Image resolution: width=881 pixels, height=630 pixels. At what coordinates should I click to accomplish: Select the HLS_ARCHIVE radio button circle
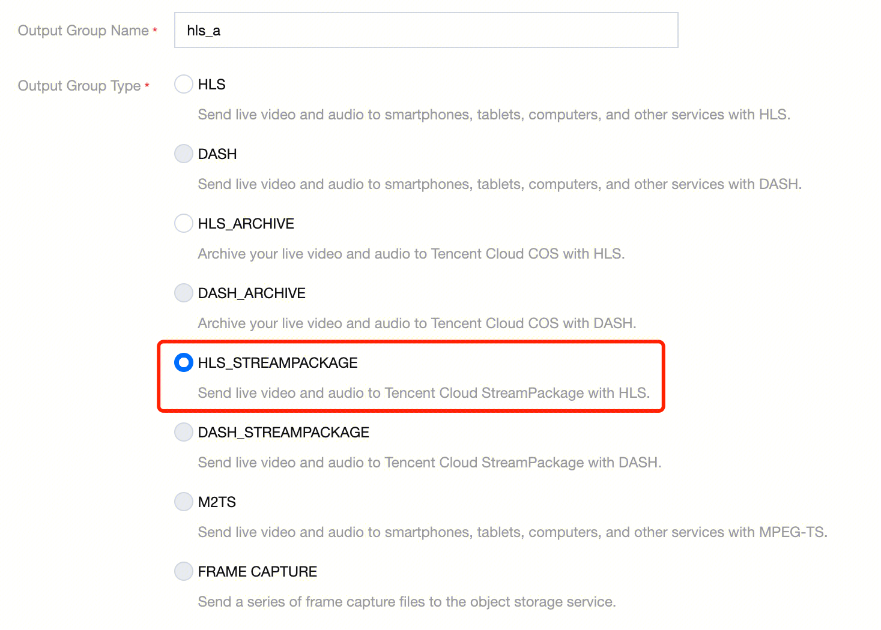coord(184,224)
